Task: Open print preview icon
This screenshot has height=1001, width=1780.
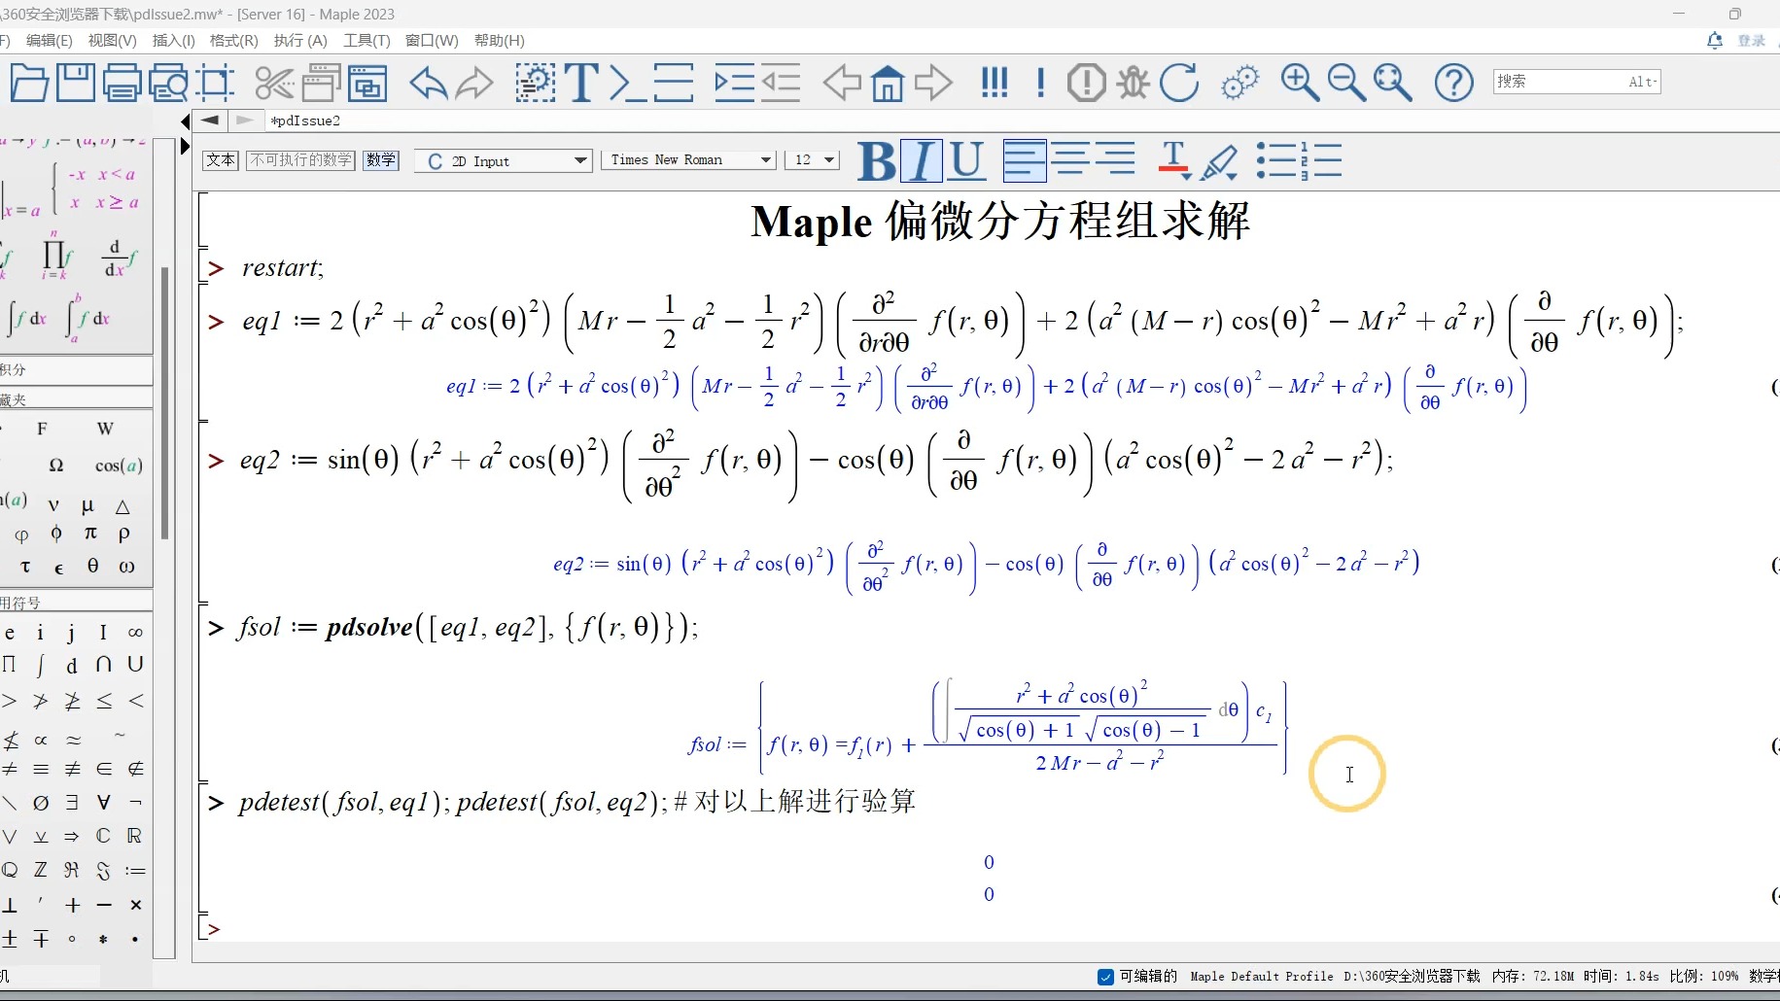Action: [169, 83]
